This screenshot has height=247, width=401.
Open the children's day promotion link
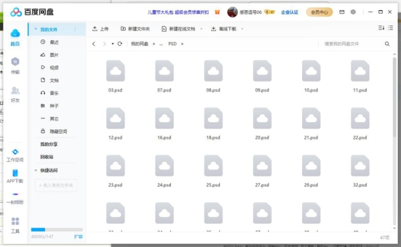tap(178, 12)
